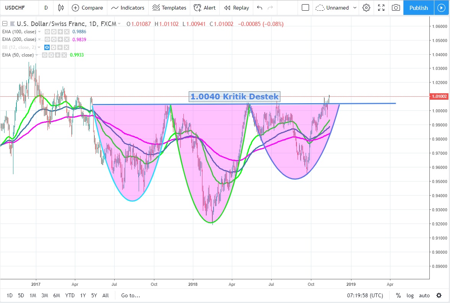Open the Indicators menu

pyautogui.click(x=128, y=8)
